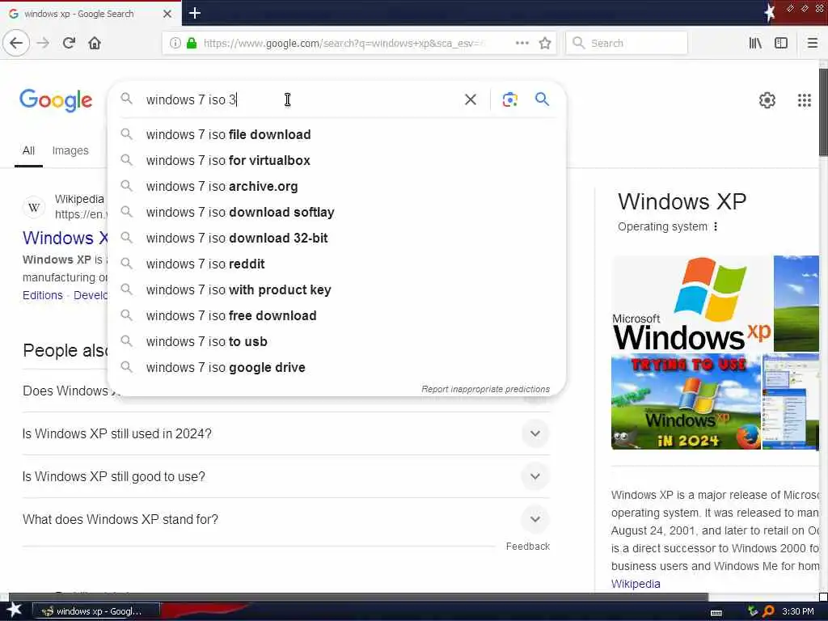This screenshot has height=621, width=828.
Task: Open Google Lens search by image
Action: [x=509, y=99]
